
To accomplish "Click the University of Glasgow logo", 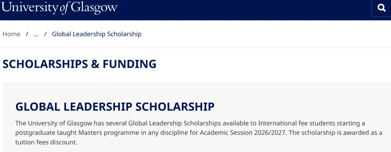I will (x=60, y=7).
